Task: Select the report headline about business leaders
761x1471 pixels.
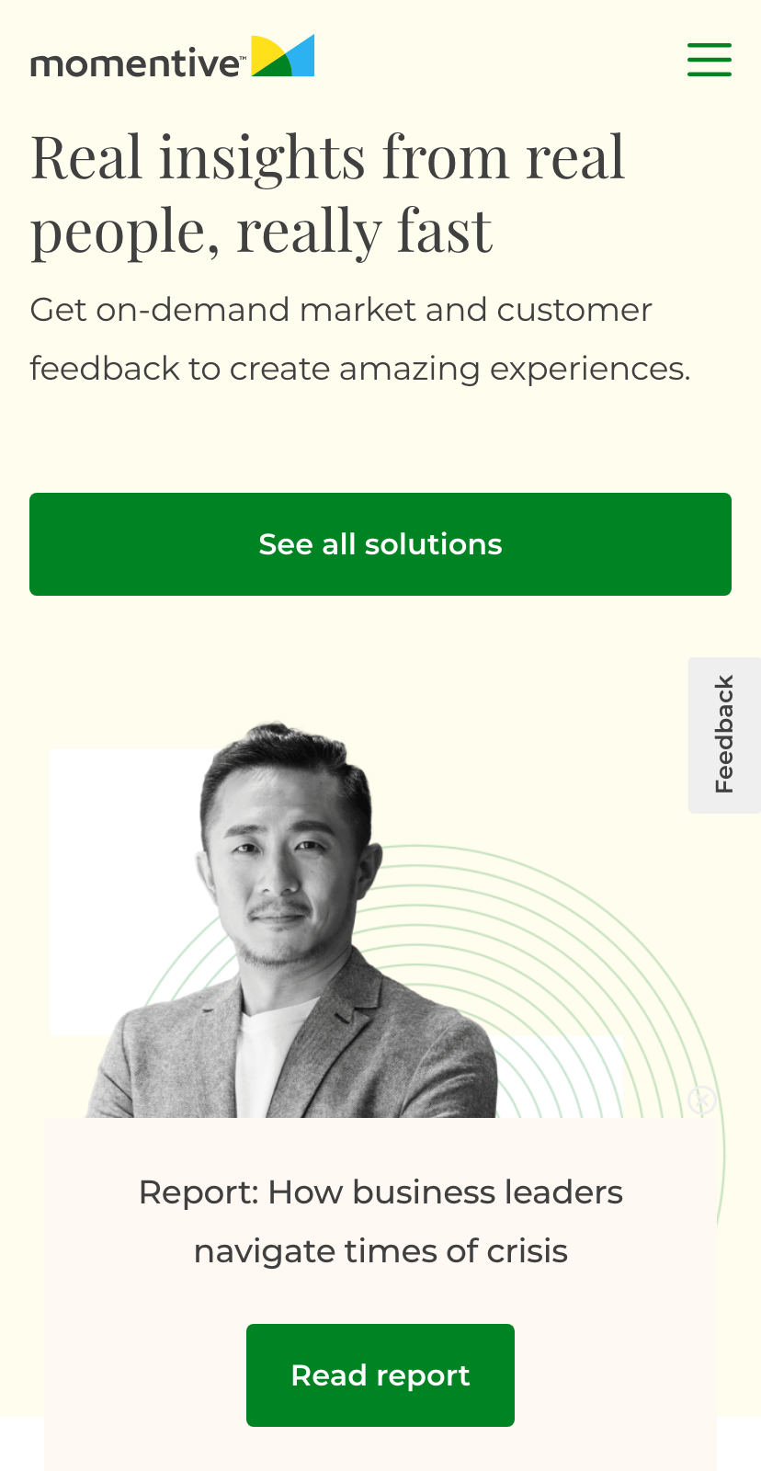Action: tap(380, 1222)
